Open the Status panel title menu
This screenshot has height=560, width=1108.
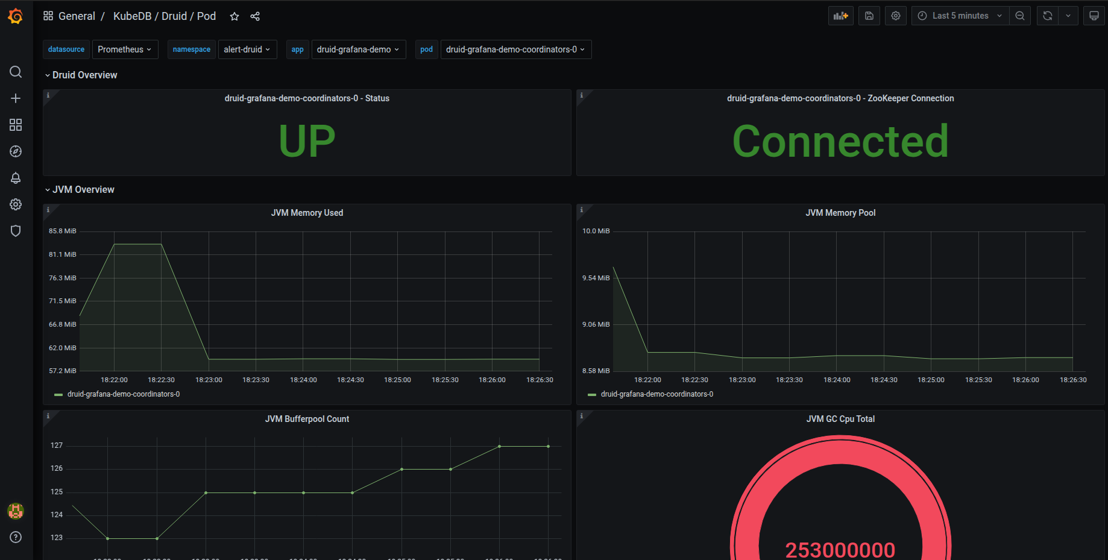307,98
